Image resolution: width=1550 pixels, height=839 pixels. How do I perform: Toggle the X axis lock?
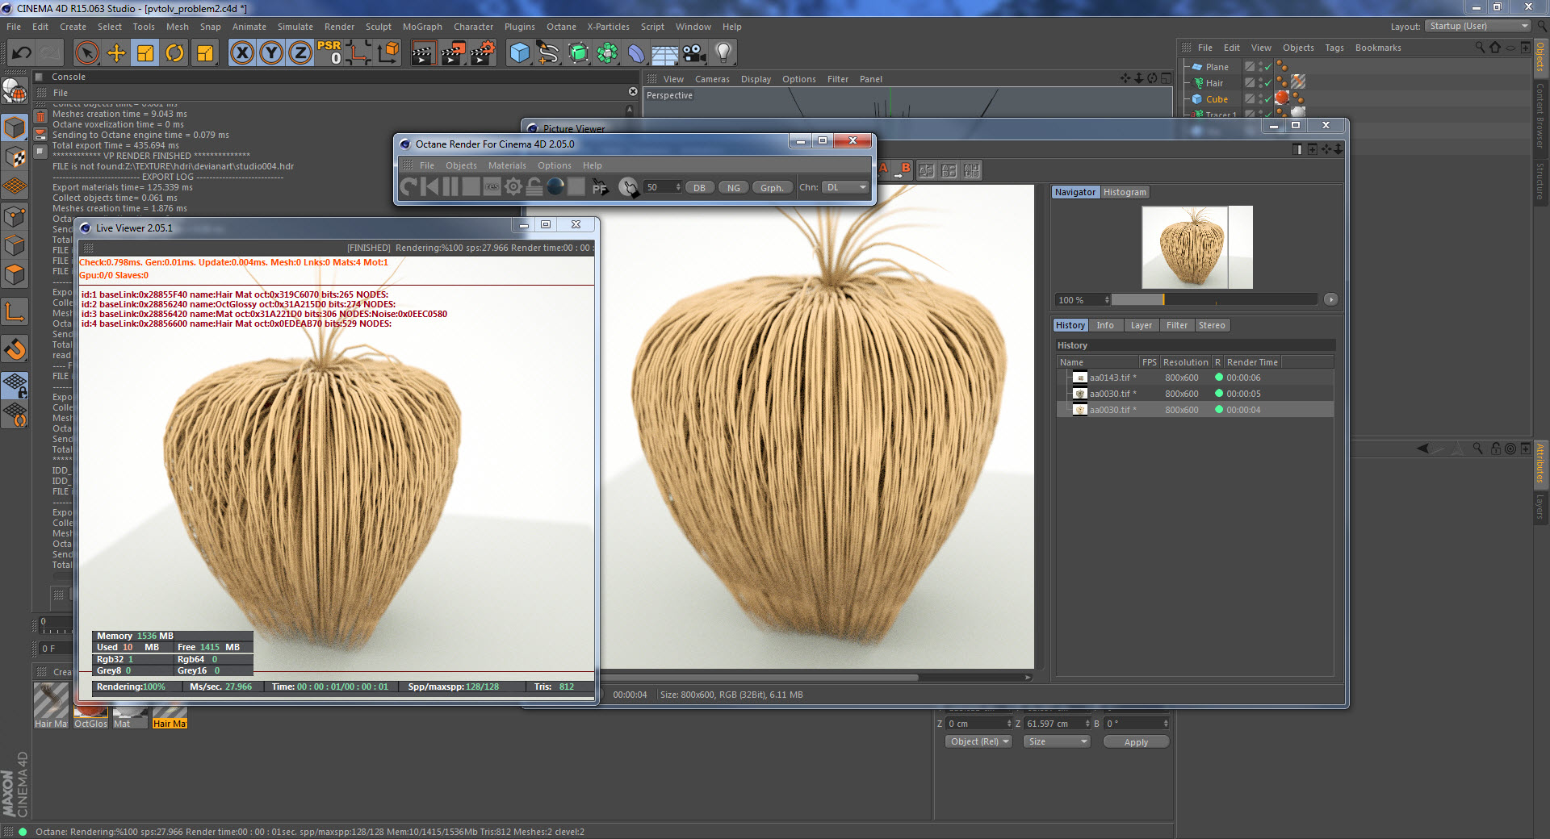pyautogui.click(x=241, y=53)
